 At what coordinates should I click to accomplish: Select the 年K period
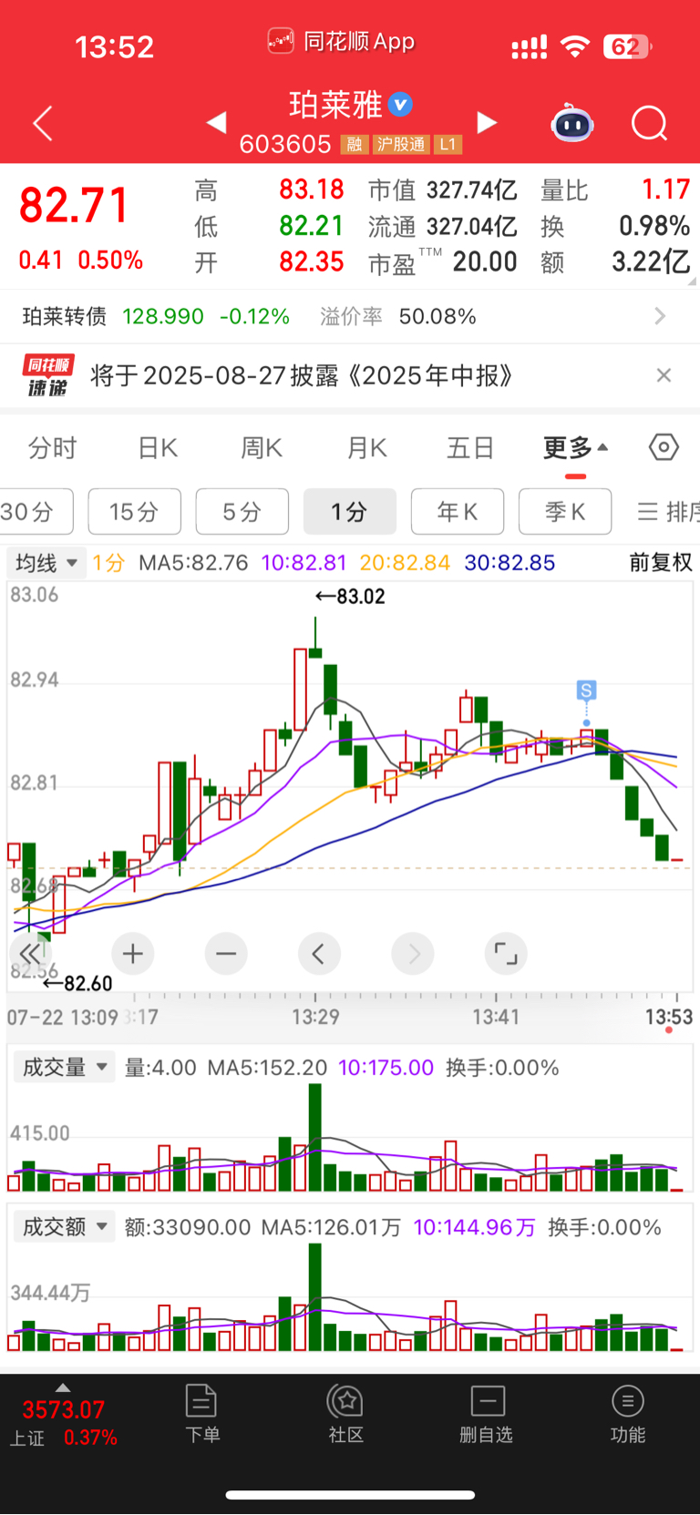(458, 512)
